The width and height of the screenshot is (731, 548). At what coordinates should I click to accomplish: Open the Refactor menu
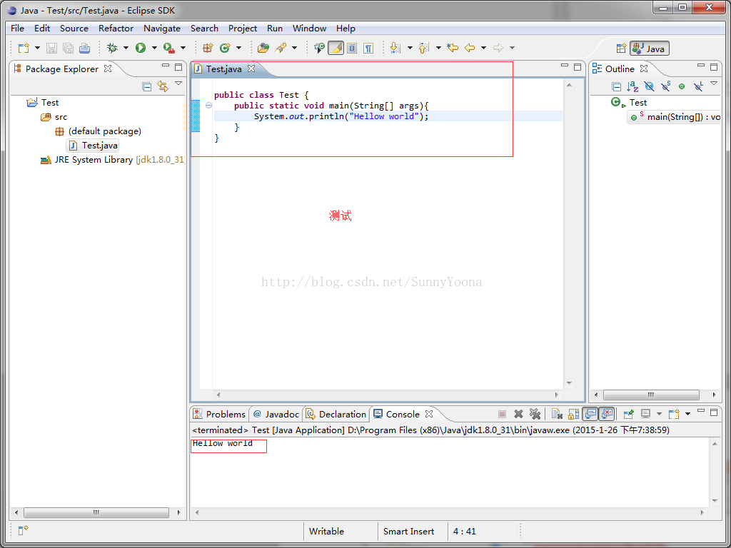point(116,28)
